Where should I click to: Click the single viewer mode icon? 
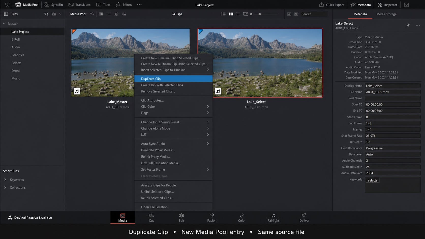tap(289, 14)
